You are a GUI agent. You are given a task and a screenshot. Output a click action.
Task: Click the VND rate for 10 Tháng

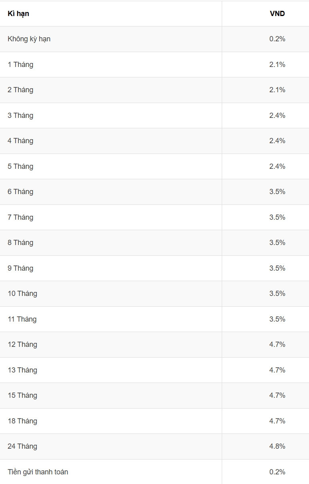277,294
